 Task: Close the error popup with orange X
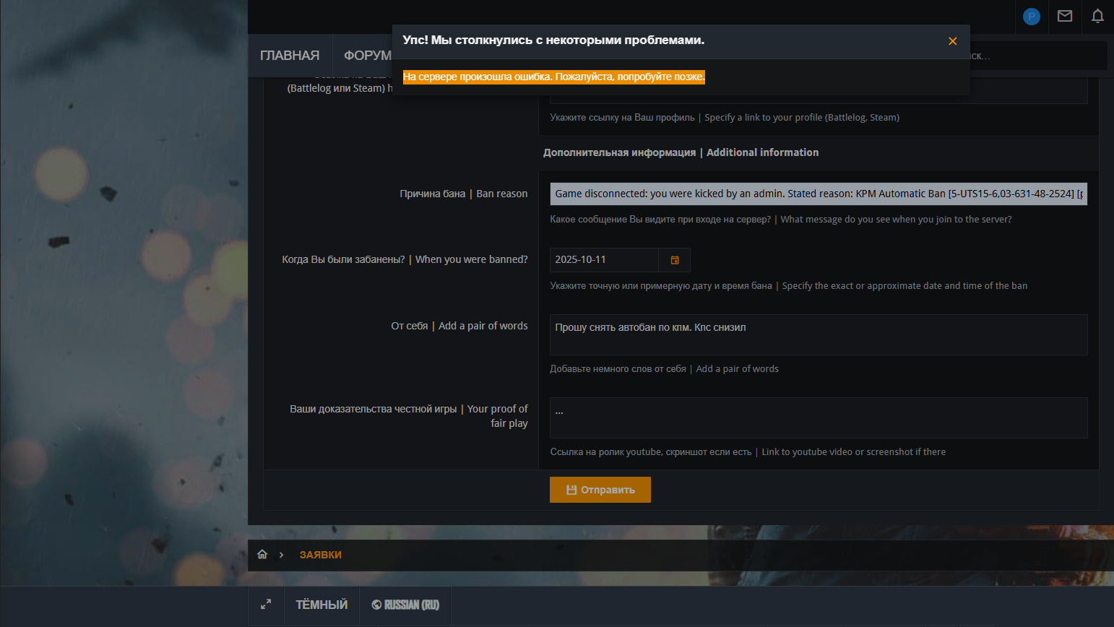(x=952, y=41)
